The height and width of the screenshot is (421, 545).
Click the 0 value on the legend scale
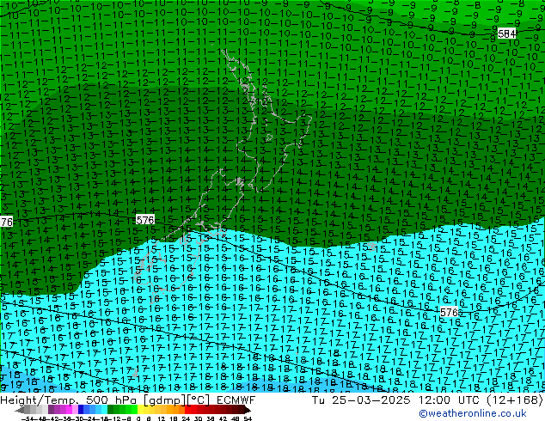click(x=138, y=418)
